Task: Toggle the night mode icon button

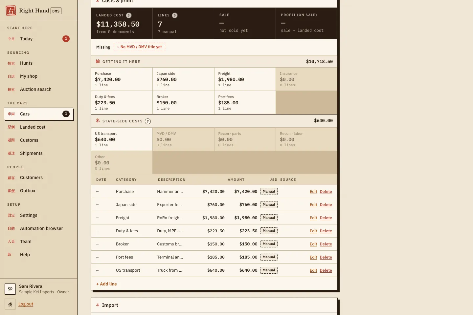Action: (x=10, y=304)
